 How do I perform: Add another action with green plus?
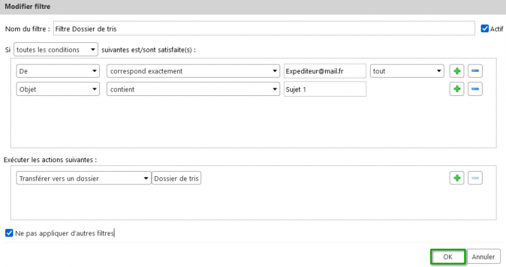click(457, 178)
